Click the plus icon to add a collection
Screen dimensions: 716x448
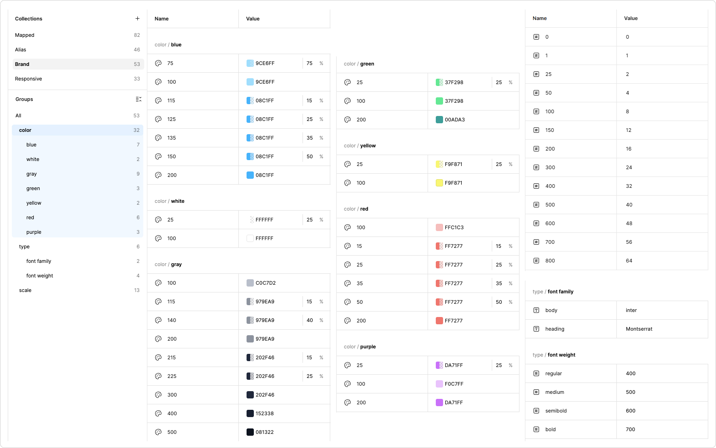coord(137,19)
